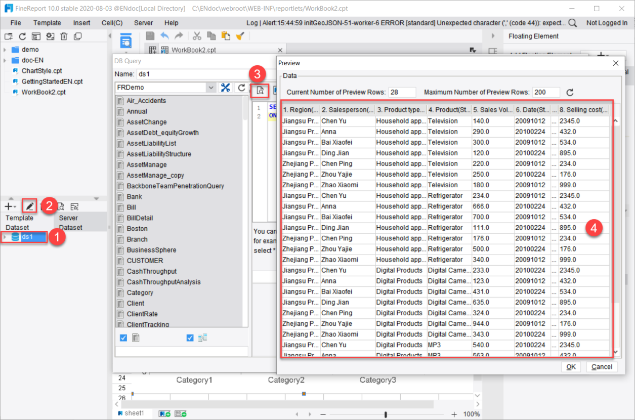Click the save disk icon in toolbar
This screenshot has width=635, height=420.
point(150,36)
